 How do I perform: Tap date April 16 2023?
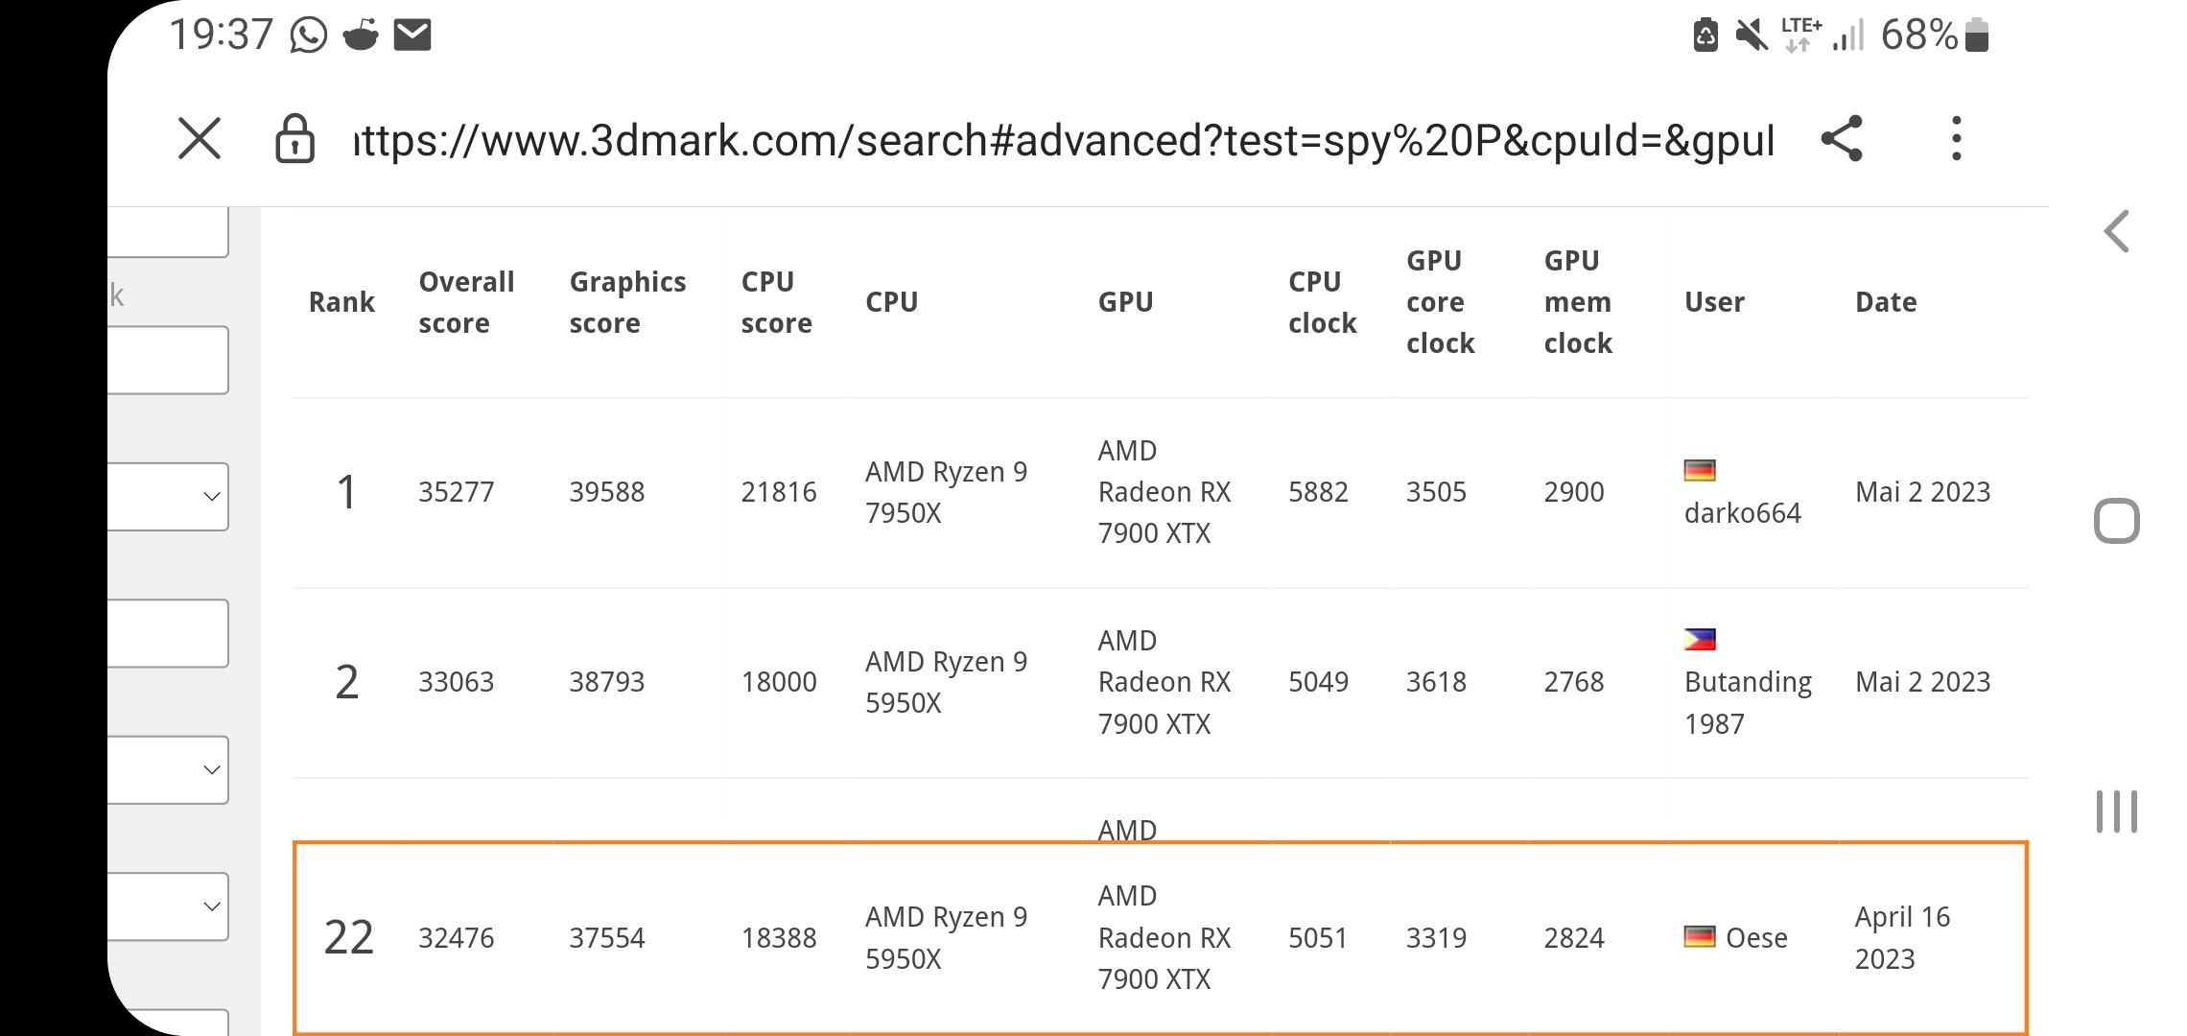(1903, 937)
